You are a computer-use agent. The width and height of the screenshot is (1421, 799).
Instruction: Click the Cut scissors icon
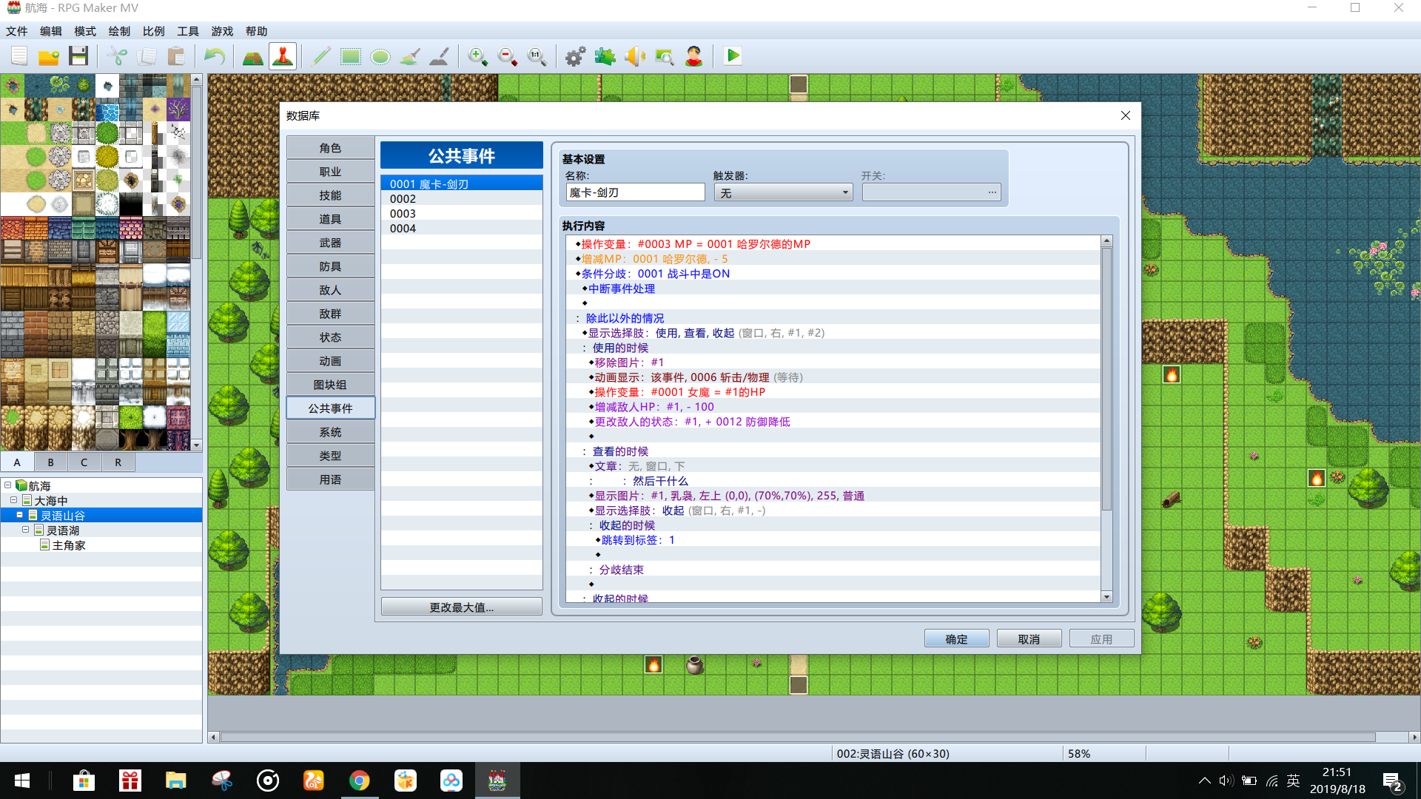pos(117,56)
